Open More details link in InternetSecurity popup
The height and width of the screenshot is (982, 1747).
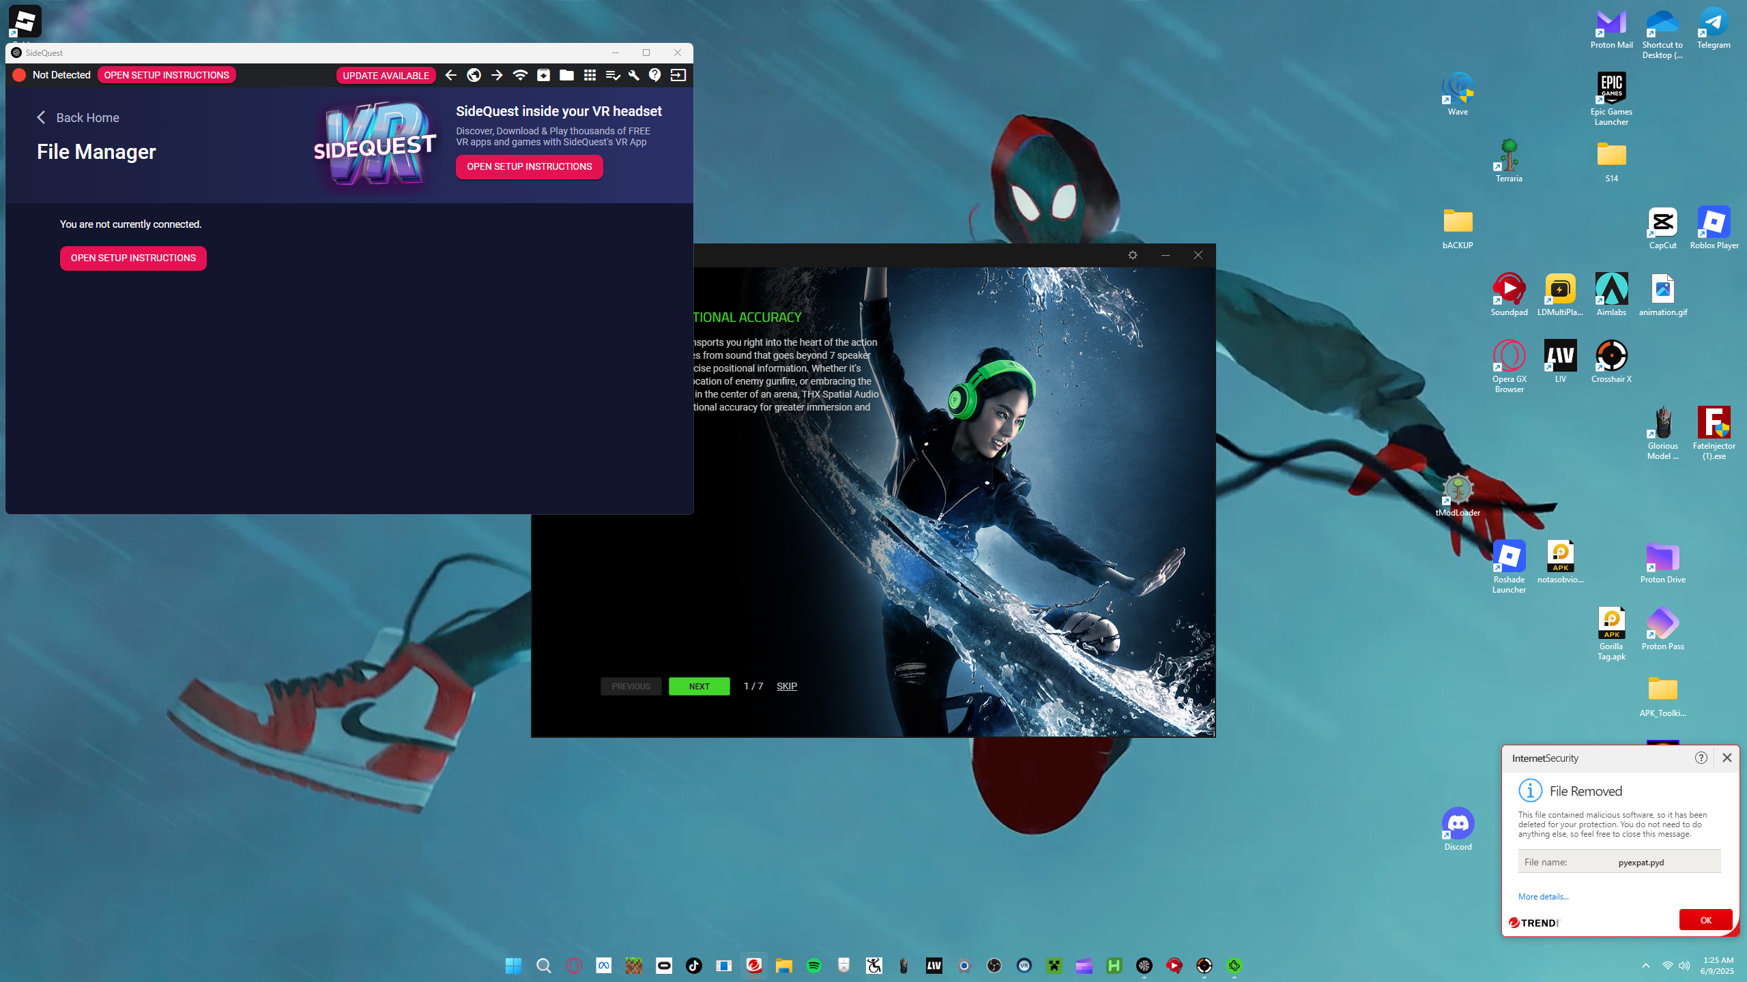pos(1544,897)
